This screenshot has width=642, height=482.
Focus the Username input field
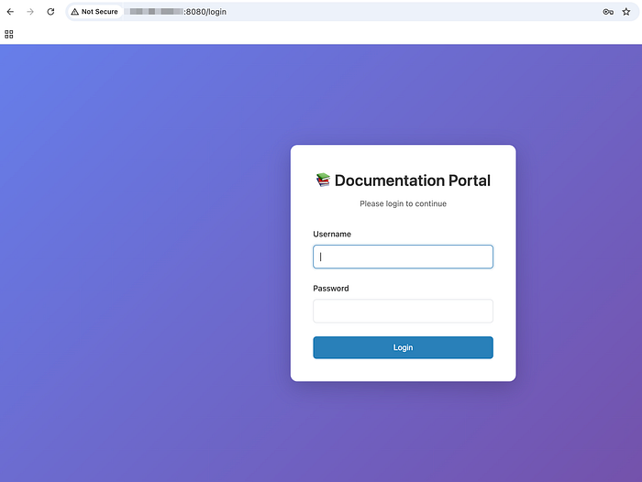pos(403,257)
